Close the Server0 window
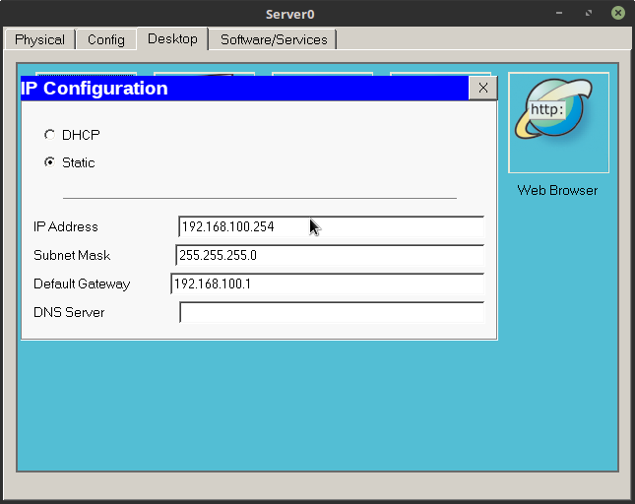635x504 pixels. pos(618,14)
